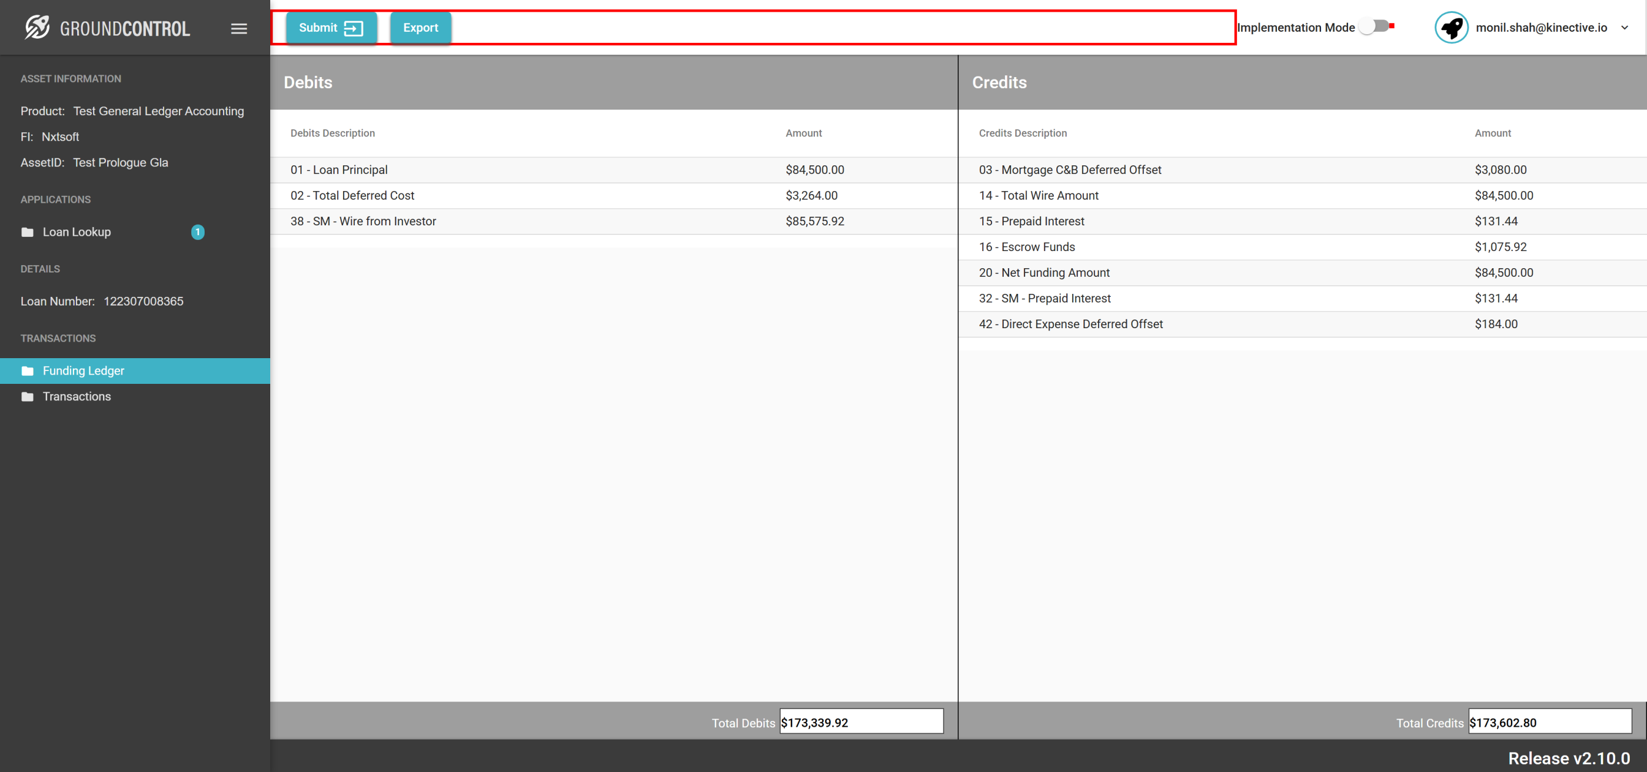Image resolution: width=1647 pixels, height=772 pixels.
Task: Click the Export button
Action: click(420, 28)
